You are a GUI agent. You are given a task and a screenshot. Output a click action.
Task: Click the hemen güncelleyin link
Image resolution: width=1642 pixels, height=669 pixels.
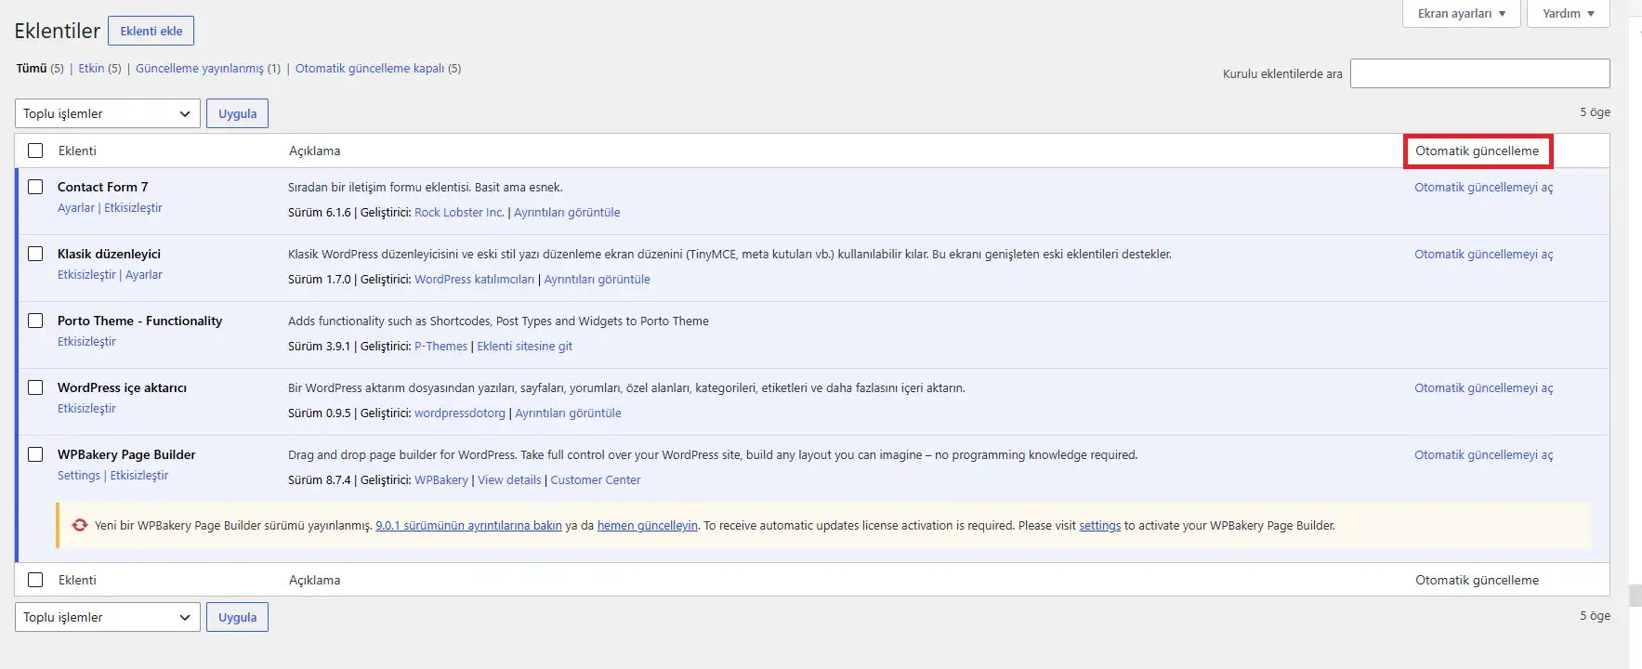pos(647,525)
